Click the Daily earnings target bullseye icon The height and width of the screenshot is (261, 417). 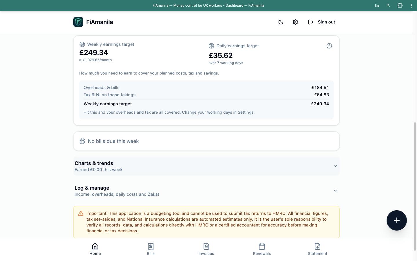211,46
